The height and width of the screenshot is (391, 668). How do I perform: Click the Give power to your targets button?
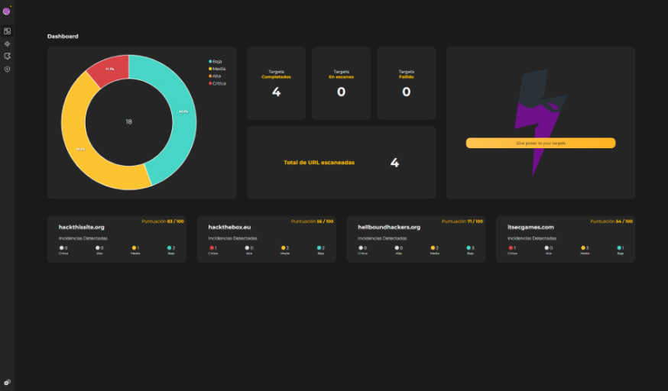click(540, 143)
